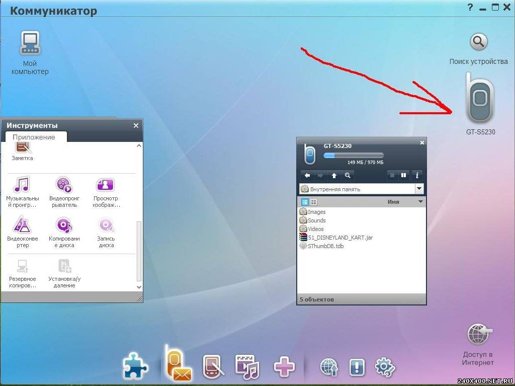
Task: Open sort dropdown arrow next to Имя
Action: coord(420,201)
